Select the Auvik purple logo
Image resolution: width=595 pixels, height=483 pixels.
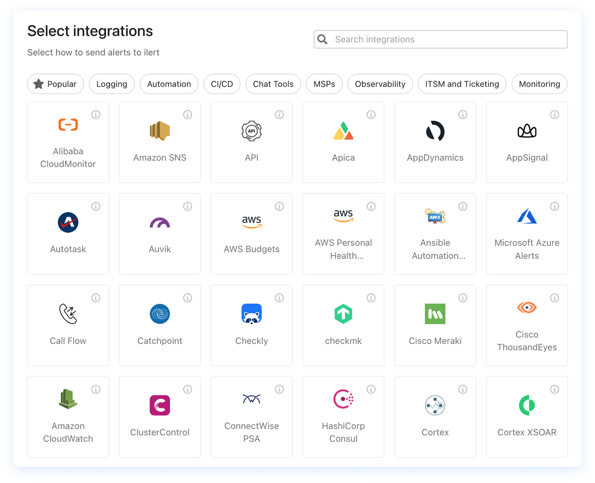[x=160, y=222]
